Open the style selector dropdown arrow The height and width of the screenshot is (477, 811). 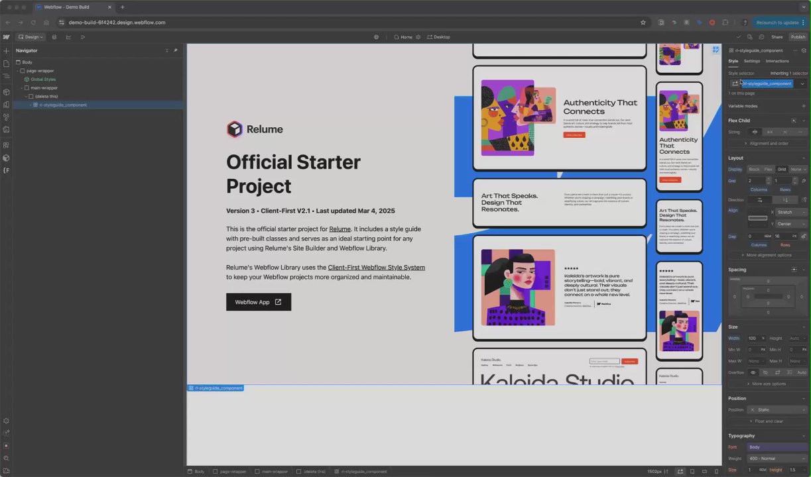tap(802, 83)
